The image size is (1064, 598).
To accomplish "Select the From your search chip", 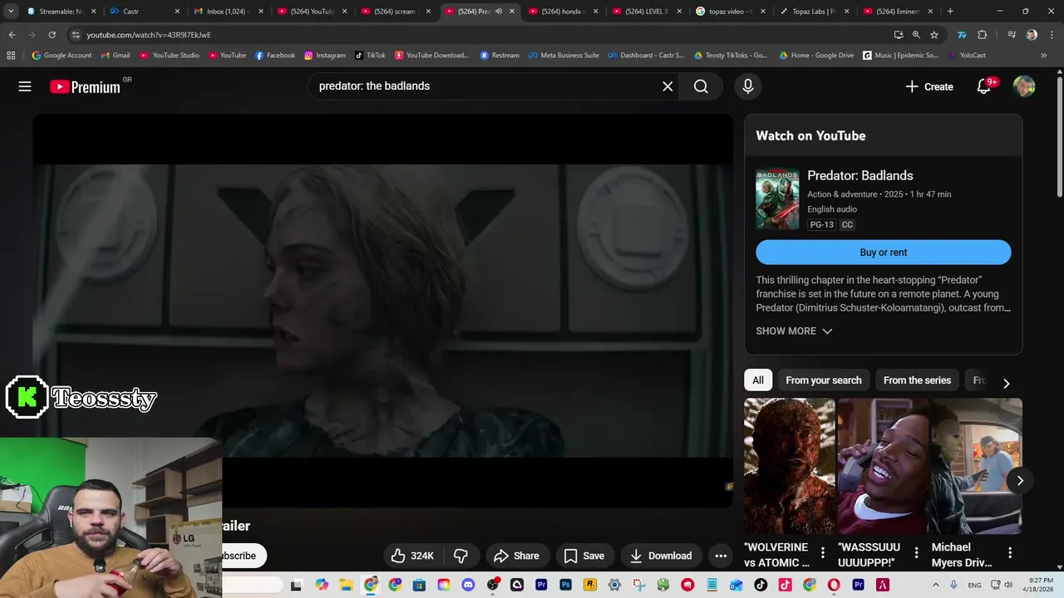I will coord(824,380).
